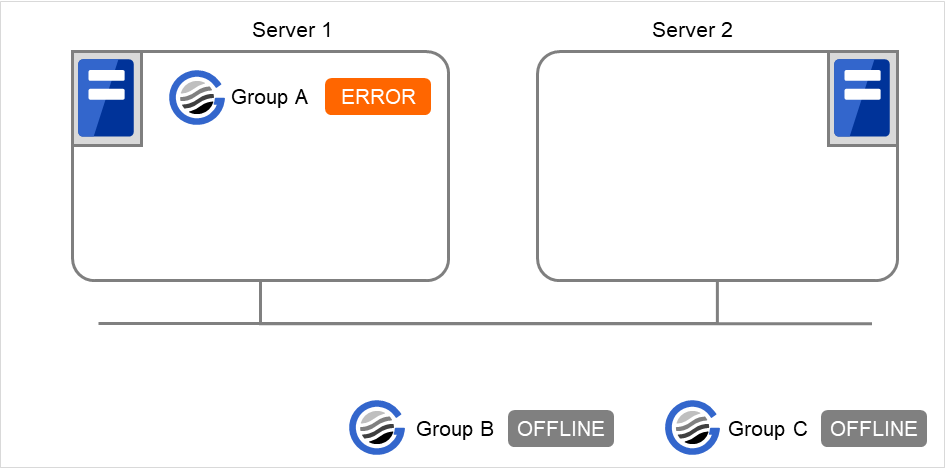Select the Group A swirl icon
947x470 pixels.
(195, 97)
